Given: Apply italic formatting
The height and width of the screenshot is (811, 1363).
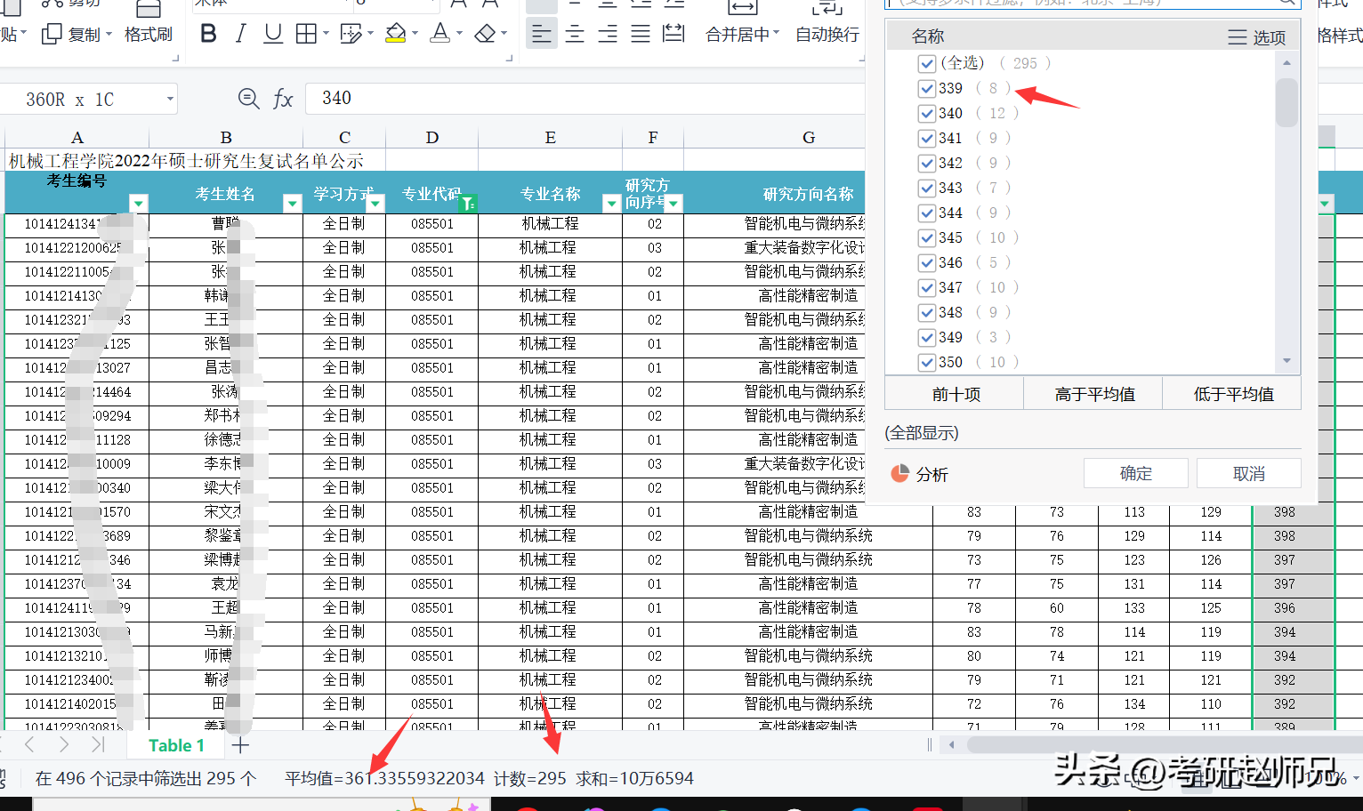Looking at the screenshot, I should pyautogui.click(x=240, y=34).
